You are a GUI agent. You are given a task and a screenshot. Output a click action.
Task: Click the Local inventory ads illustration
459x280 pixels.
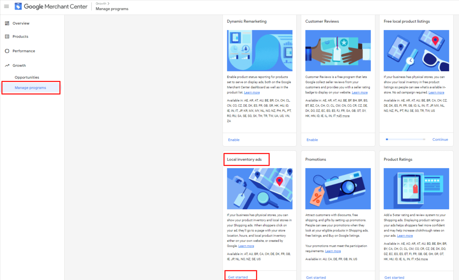[259, 189]
